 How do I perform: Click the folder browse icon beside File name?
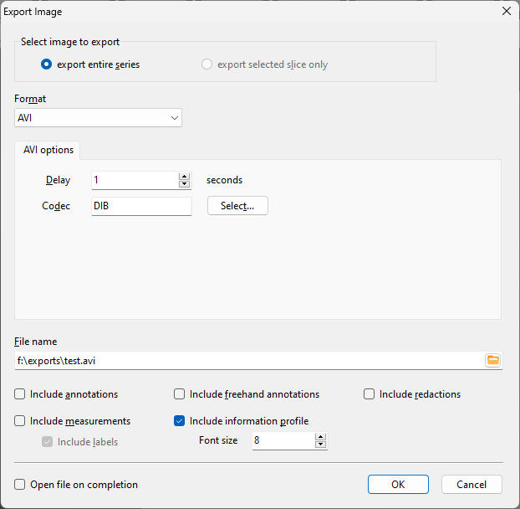point(493,360)
